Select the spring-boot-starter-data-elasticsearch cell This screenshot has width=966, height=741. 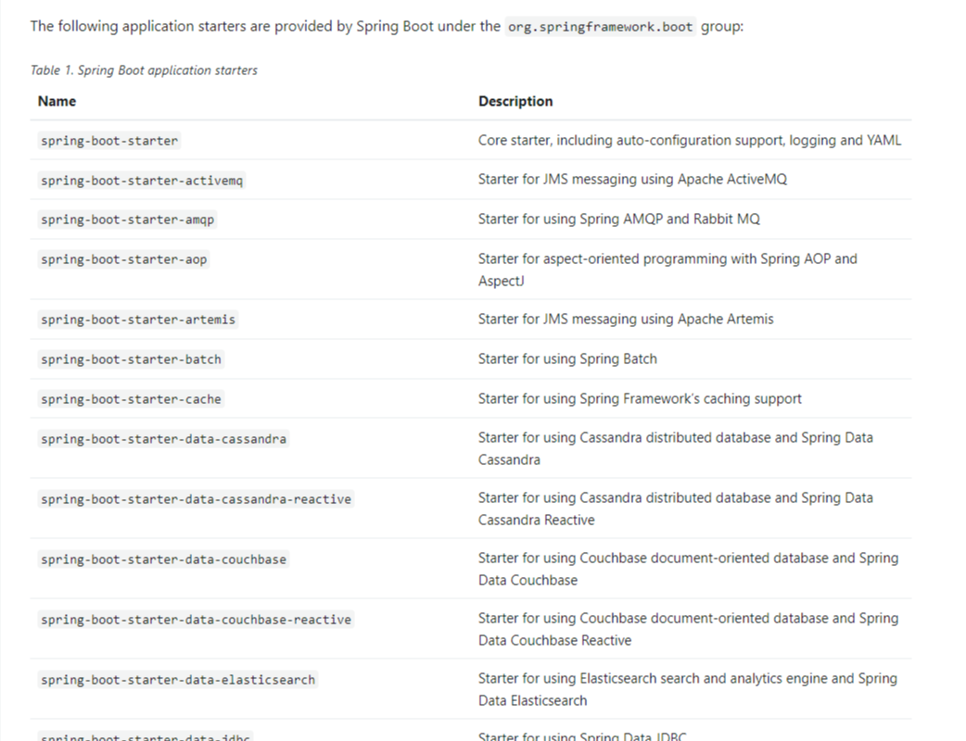pyautogui.click(x=177, y=680)
